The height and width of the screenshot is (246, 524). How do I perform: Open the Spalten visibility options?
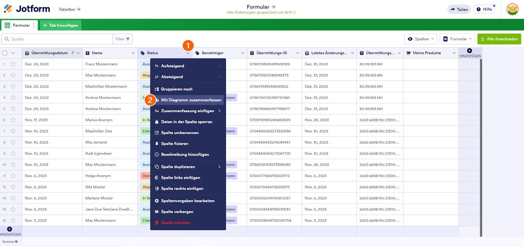pos(421,39)
